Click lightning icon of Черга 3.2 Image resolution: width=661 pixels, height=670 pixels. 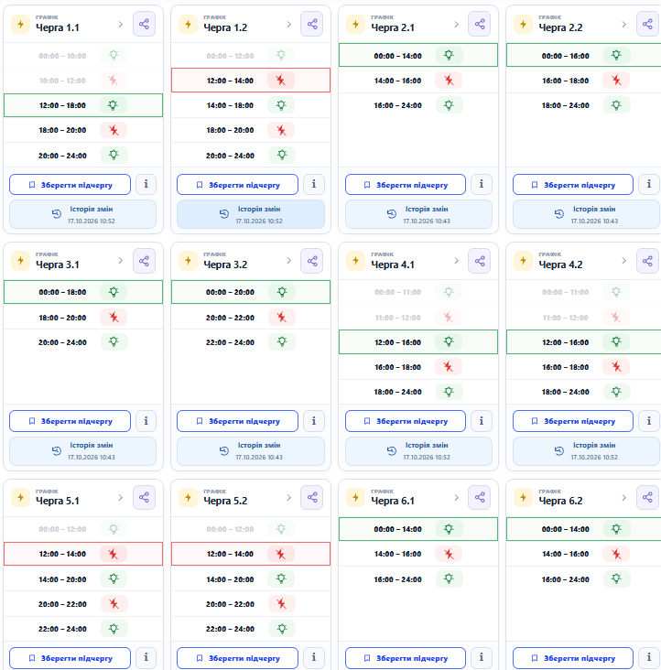tap(188, 261)
